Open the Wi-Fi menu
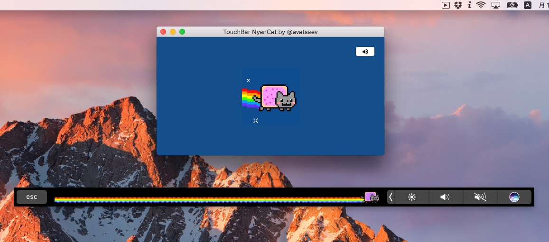549x242 pixels. (481, 5)
